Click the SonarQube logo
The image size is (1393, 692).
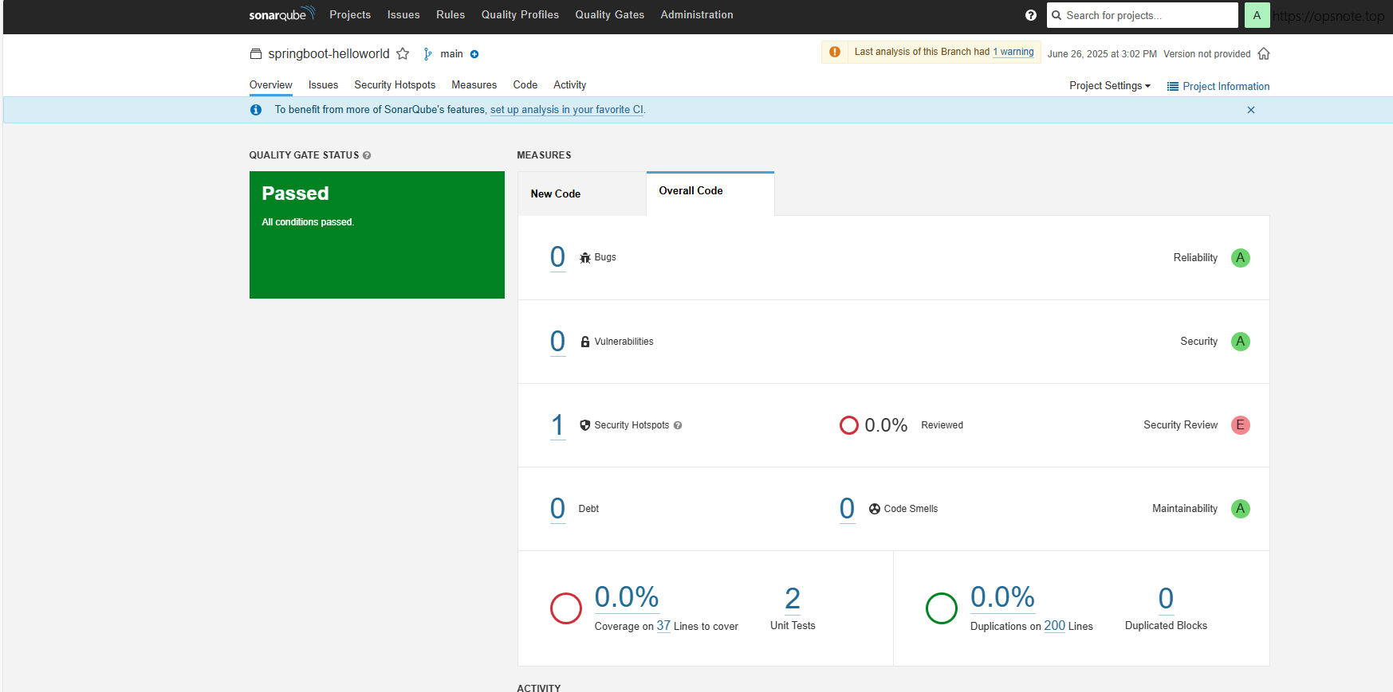(x=281, y=14)
